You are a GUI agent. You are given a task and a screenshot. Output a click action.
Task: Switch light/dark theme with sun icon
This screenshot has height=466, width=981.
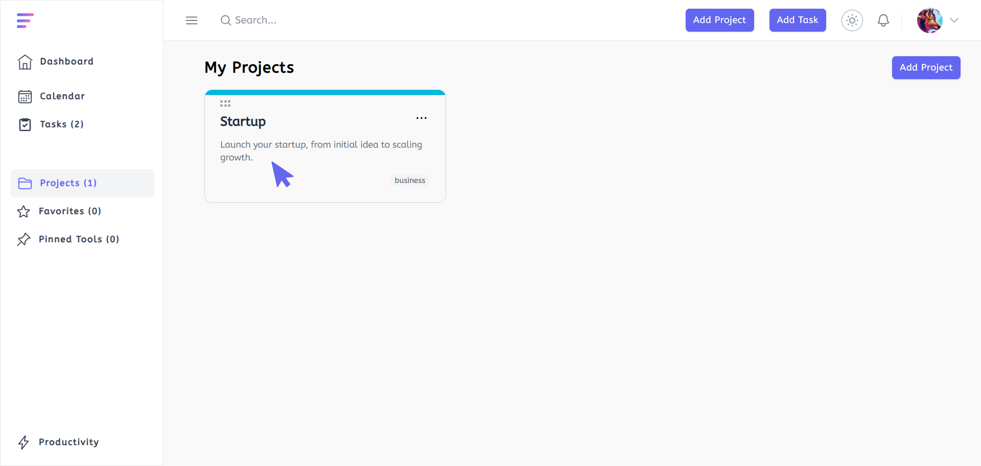[x=852, y=20]
